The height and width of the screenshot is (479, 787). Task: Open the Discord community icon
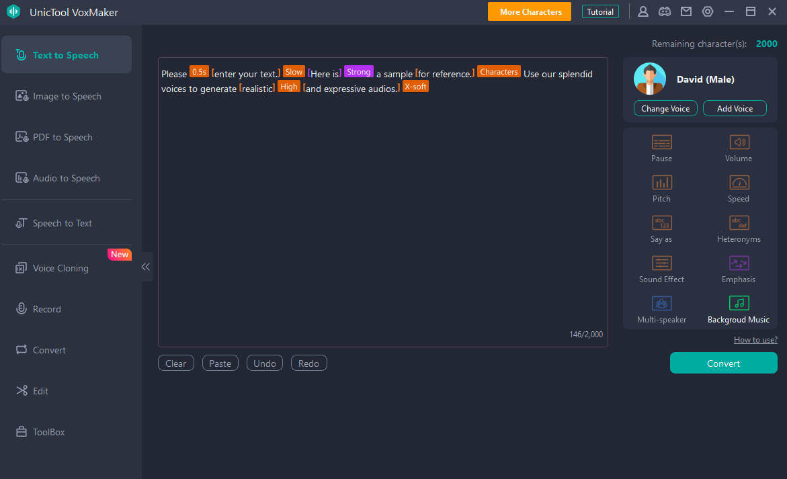[x=665, y=11]
